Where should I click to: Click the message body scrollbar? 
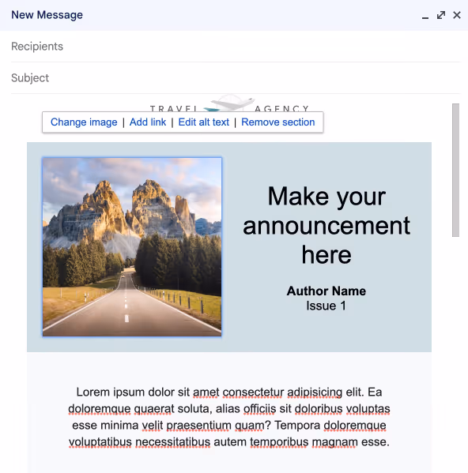pyautogui.click(x=455, y=170)
